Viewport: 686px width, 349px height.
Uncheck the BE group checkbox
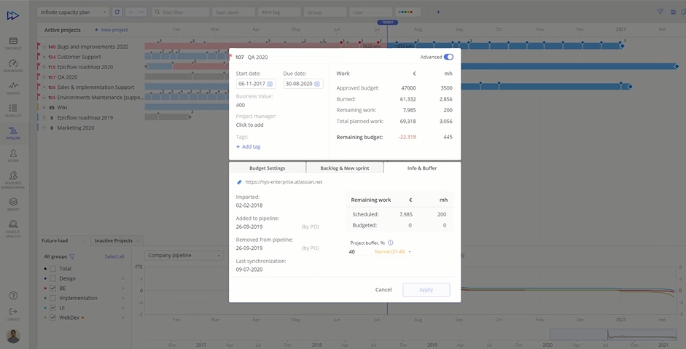point(52,288)
